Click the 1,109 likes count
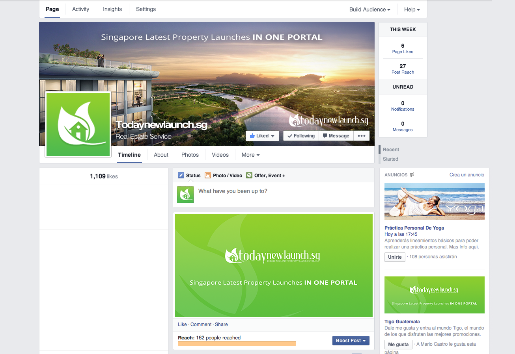Image resolution: width=515 pixels, height=354 pixels. tap(104, 176)
